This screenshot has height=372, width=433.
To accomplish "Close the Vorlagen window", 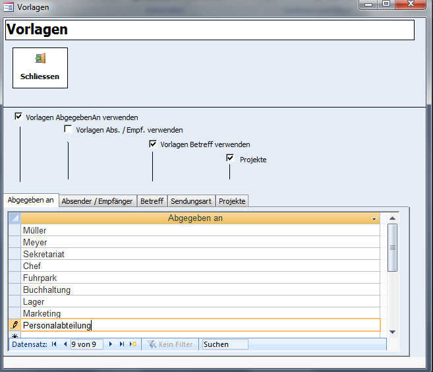I will pos(411,4).
